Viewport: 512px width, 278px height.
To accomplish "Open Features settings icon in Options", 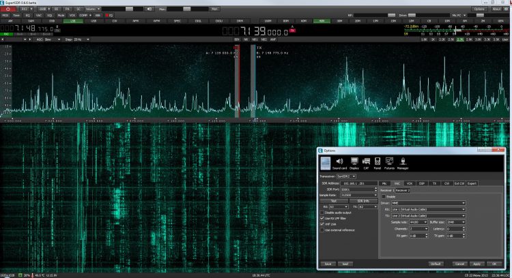I will coord(389,164).
